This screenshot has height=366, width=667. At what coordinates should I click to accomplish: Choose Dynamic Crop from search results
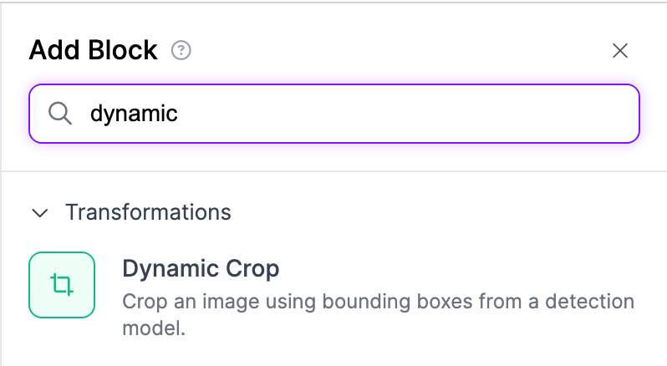tap(201, 269)
